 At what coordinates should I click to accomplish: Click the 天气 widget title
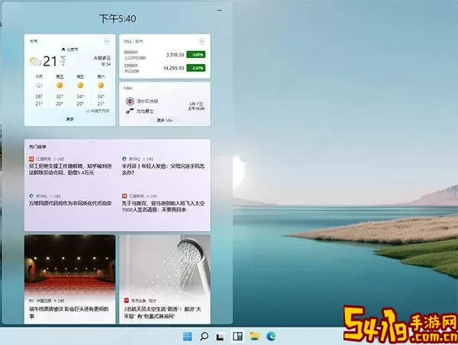(34, 41)
